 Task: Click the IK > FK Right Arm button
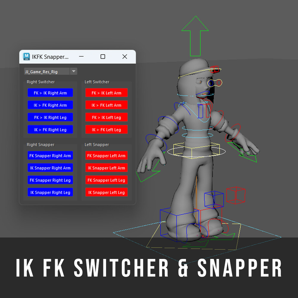tap(50, 105)
